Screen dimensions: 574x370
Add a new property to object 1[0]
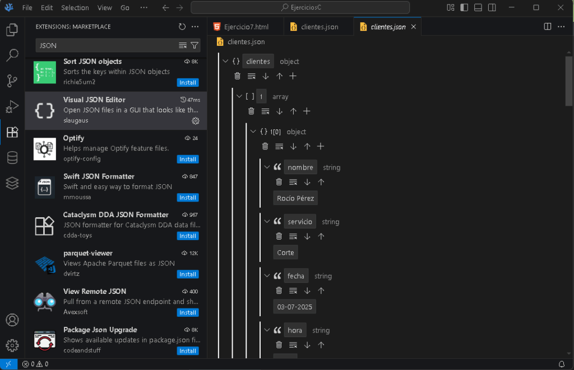[x=320, y=146]
